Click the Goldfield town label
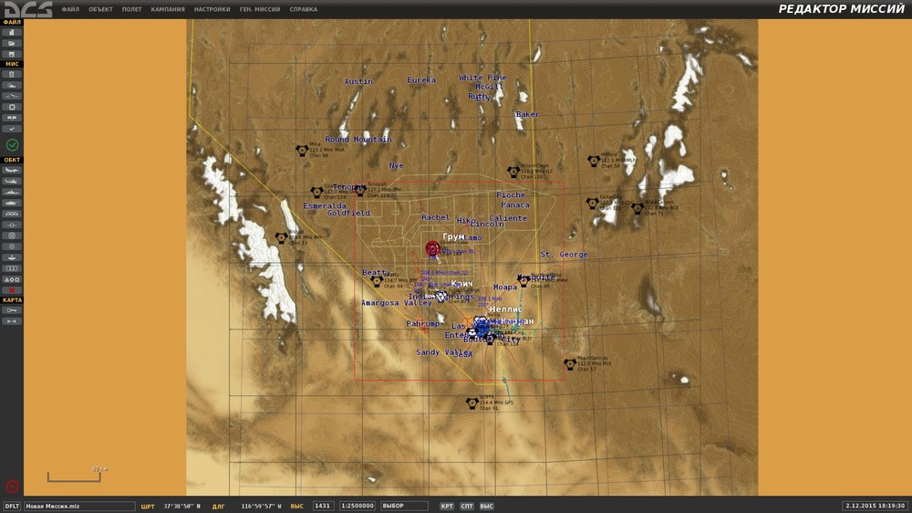The image size is (912, 513). point(348,213)
